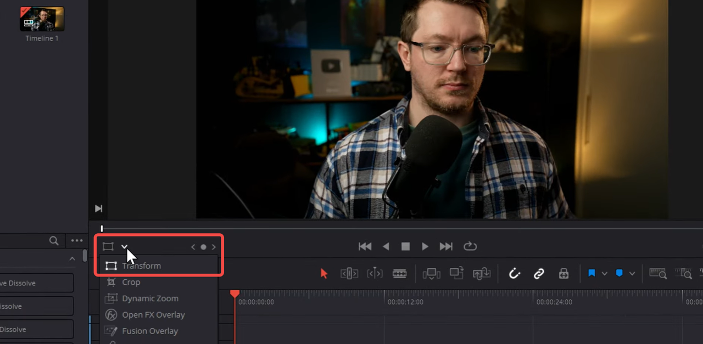Go to next keyframe arrow
703x344 pixels.
click(214, 247)
